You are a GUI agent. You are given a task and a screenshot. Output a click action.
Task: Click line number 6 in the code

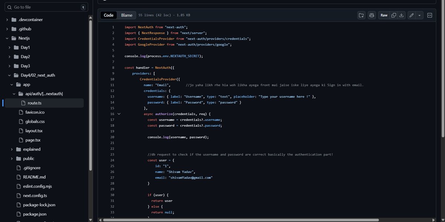[113, 56]
